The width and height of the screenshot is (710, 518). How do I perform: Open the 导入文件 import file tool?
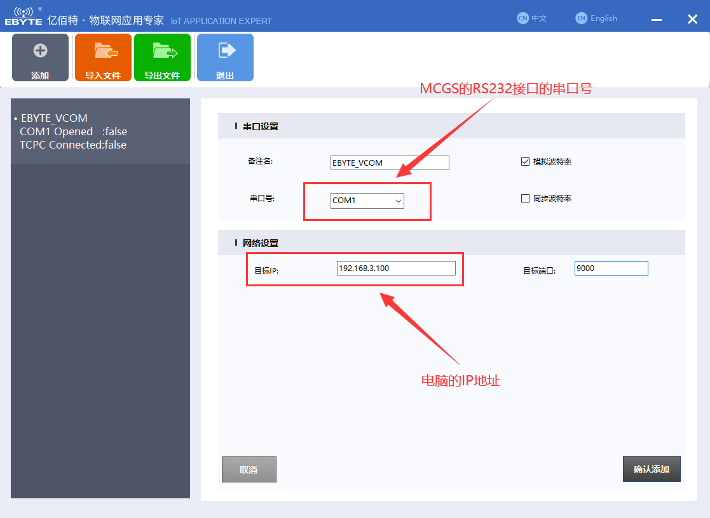pyautogui.click(x=102, y=57)
